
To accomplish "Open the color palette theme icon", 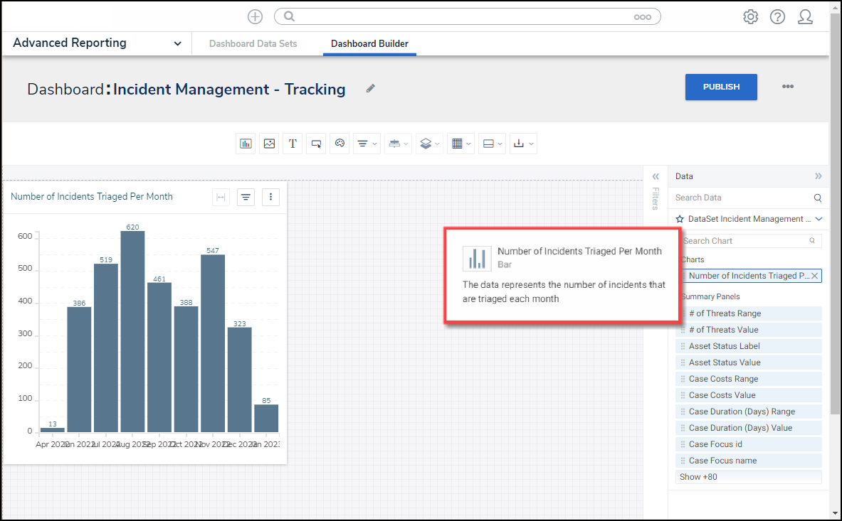I will (340, 144).
